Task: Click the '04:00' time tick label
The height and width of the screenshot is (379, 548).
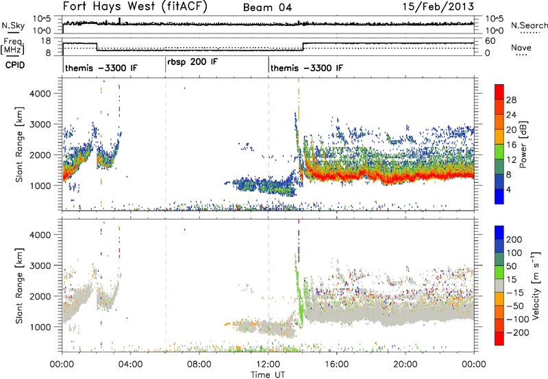Action: [x=130, y=365]
